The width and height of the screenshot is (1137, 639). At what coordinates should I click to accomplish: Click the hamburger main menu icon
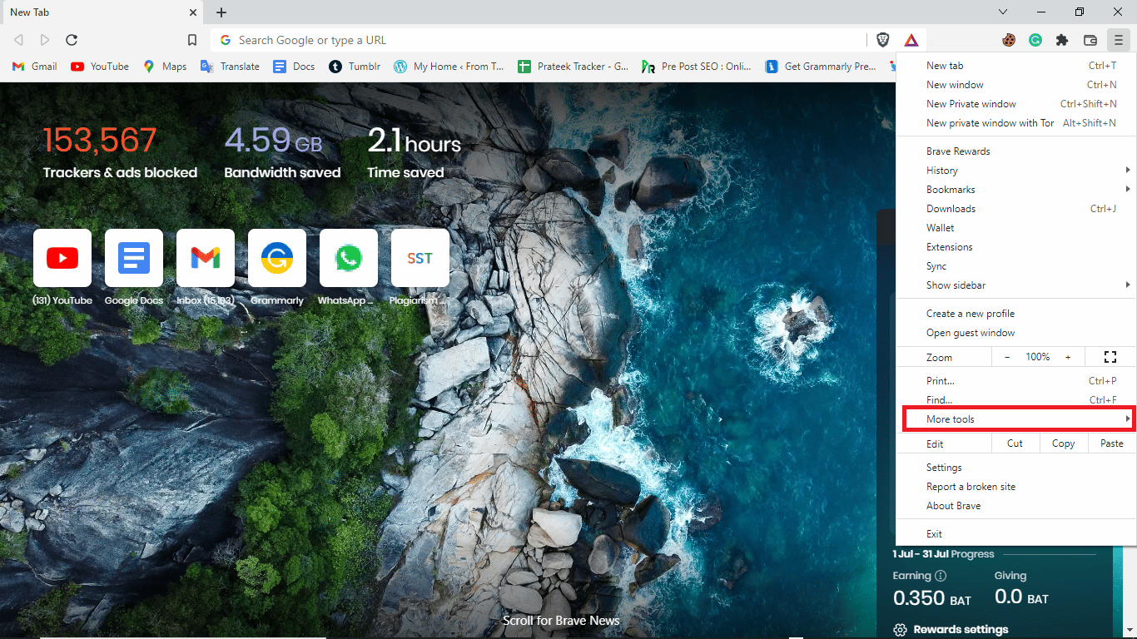coord(1119,40)
